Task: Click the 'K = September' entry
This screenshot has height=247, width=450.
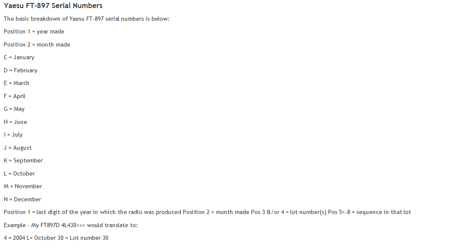Action: (x=23, y=161)
